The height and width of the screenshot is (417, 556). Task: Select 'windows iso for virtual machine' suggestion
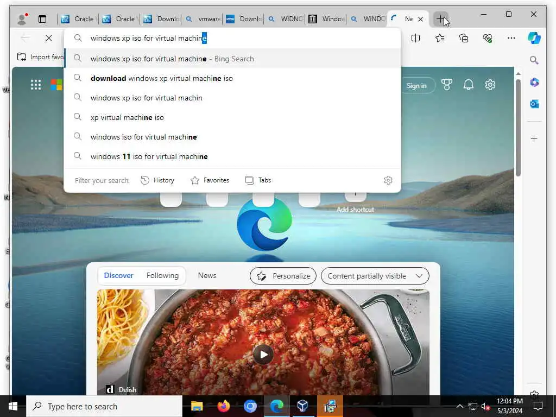tap(232, 137)
